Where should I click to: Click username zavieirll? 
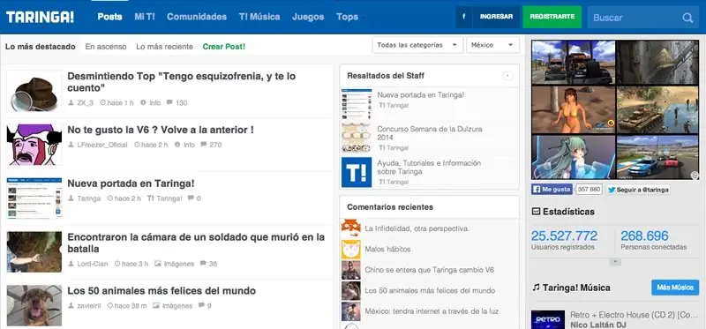click(89, 305)
